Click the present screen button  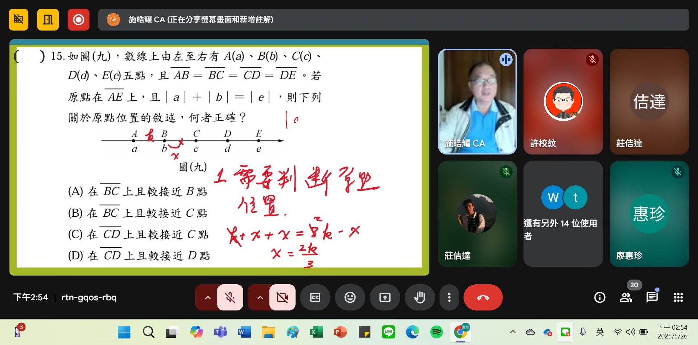[385, 297]
